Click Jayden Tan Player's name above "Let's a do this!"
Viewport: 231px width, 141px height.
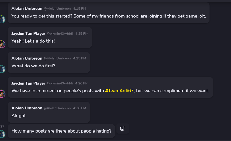(x=28, y=34)
